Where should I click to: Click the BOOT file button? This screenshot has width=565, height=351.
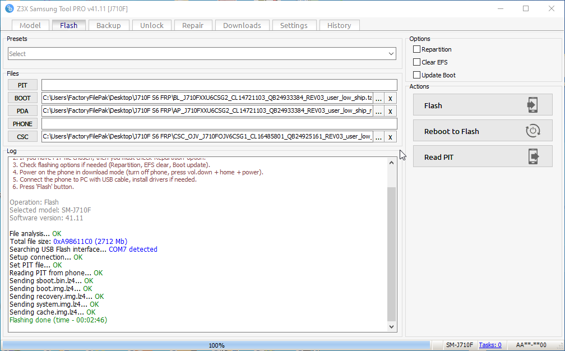(22, 98)
